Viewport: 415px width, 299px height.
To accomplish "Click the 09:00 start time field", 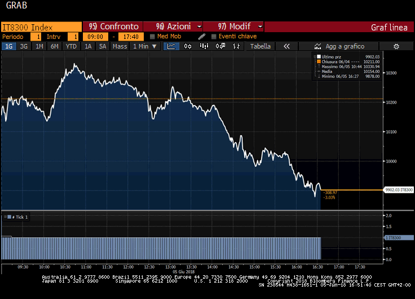I will click(95, 37).
